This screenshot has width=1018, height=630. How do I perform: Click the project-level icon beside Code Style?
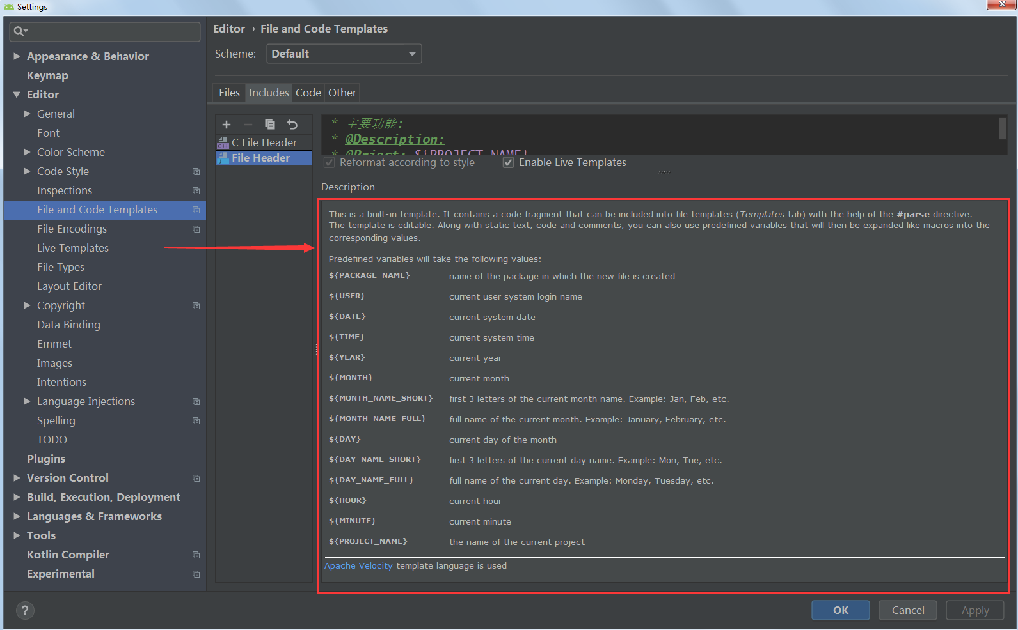[196, 171]
